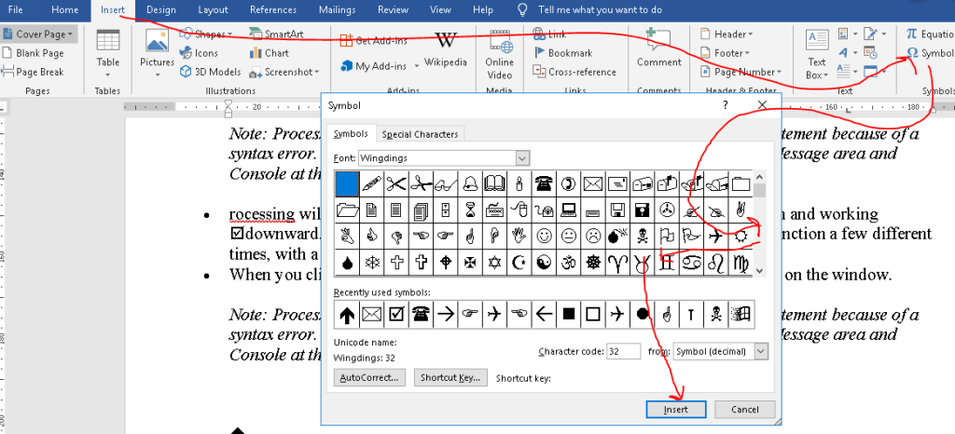Add a Comment using ribbon icon

pos(658,43)
